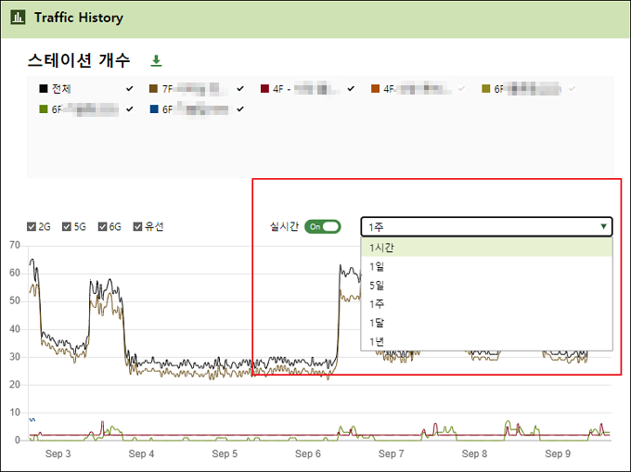Toggle the 7F legend series checkmark
The width and height of the screenshot is (631, 472).
(240, 88)
